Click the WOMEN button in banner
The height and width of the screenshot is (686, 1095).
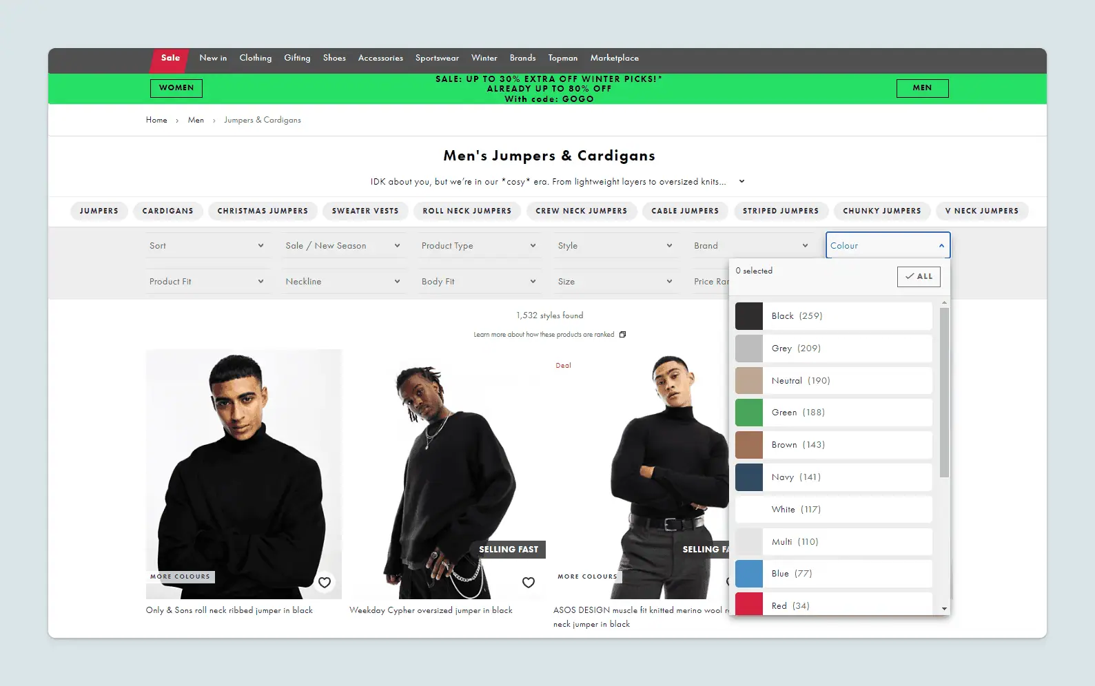click(x=176, y=88)
